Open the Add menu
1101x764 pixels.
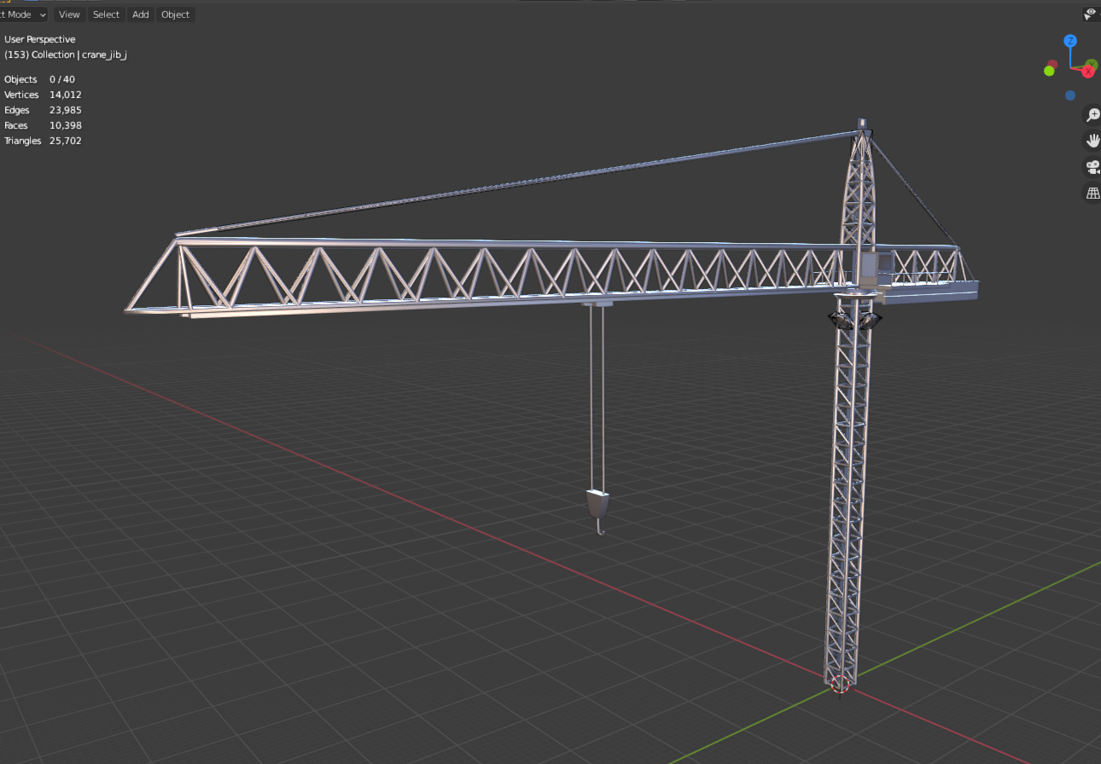click(x=141, y=14)
